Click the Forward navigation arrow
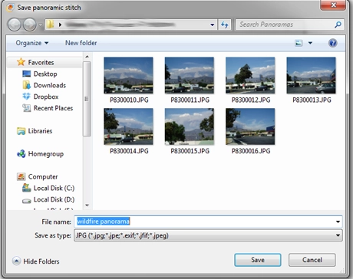Image resolution: width=353 pixels, height=279 pixels. (30, 25)
